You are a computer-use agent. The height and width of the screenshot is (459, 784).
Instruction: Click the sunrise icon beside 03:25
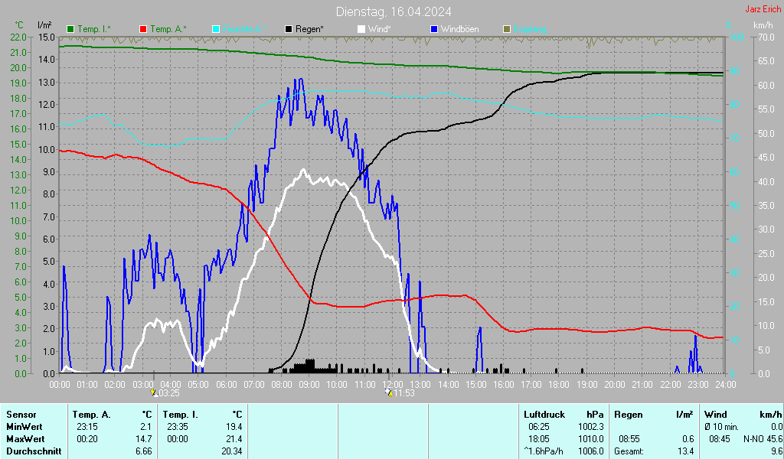[154, 393]
